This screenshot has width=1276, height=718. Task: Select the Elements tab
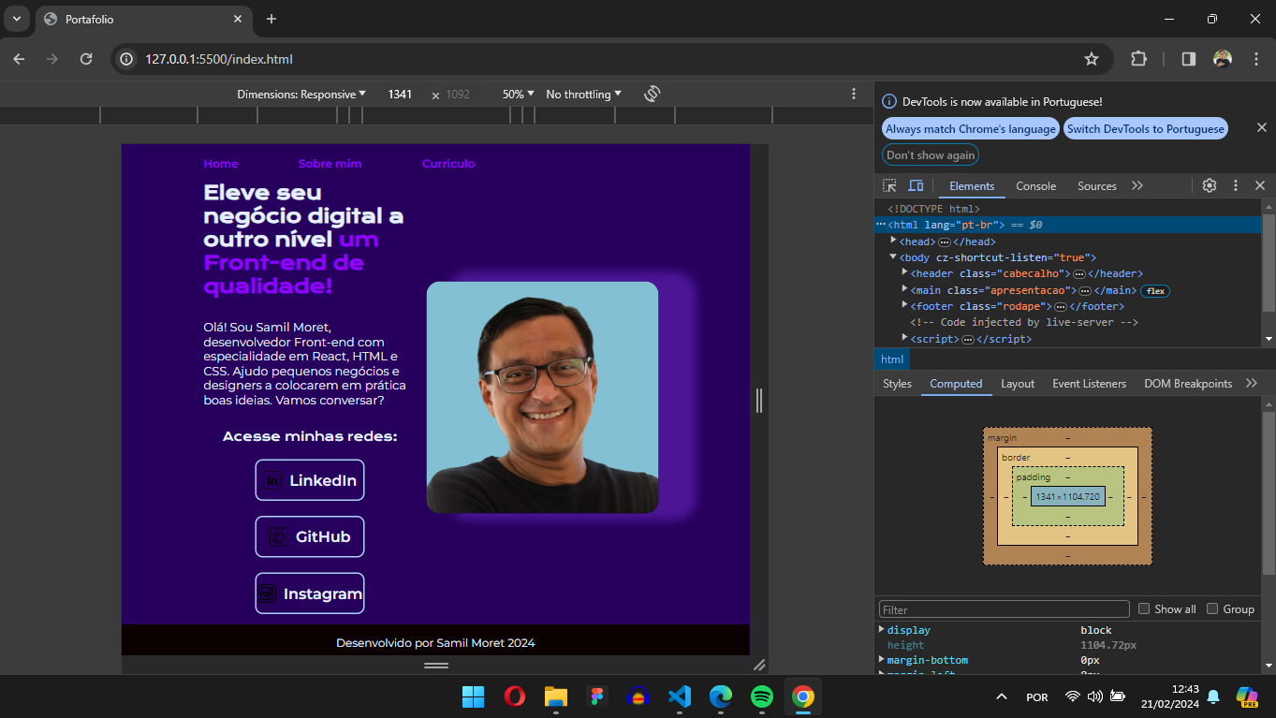pyautogui.click(x=972, y=186)
